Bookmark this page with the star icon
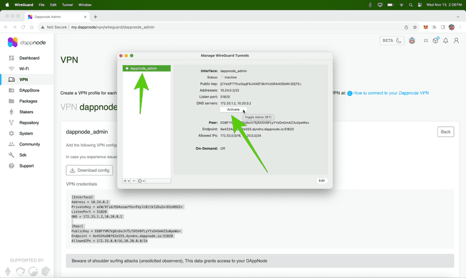 415,27
